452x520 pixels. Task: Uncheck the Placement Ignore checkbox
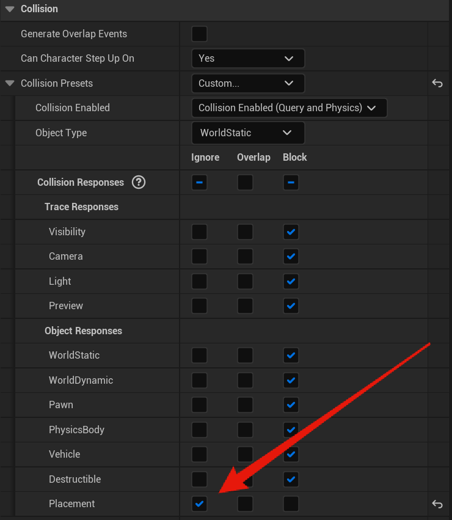coord(199,504)
